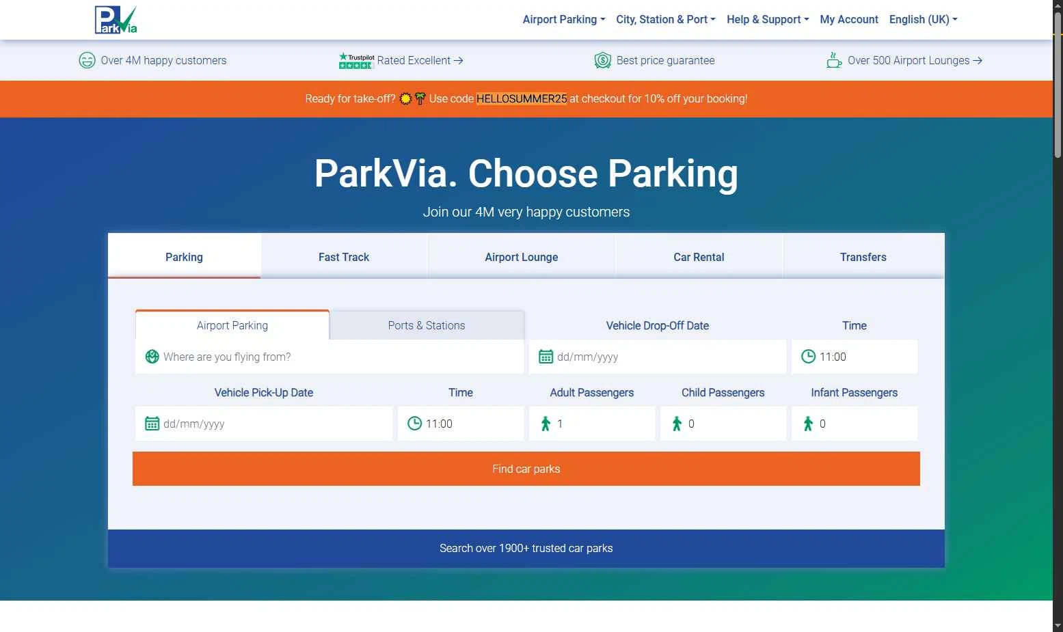This screenshot has height=632, width=1063.
Task: Open the Over 500 Airport Lounges link
Action: point(915,60)
